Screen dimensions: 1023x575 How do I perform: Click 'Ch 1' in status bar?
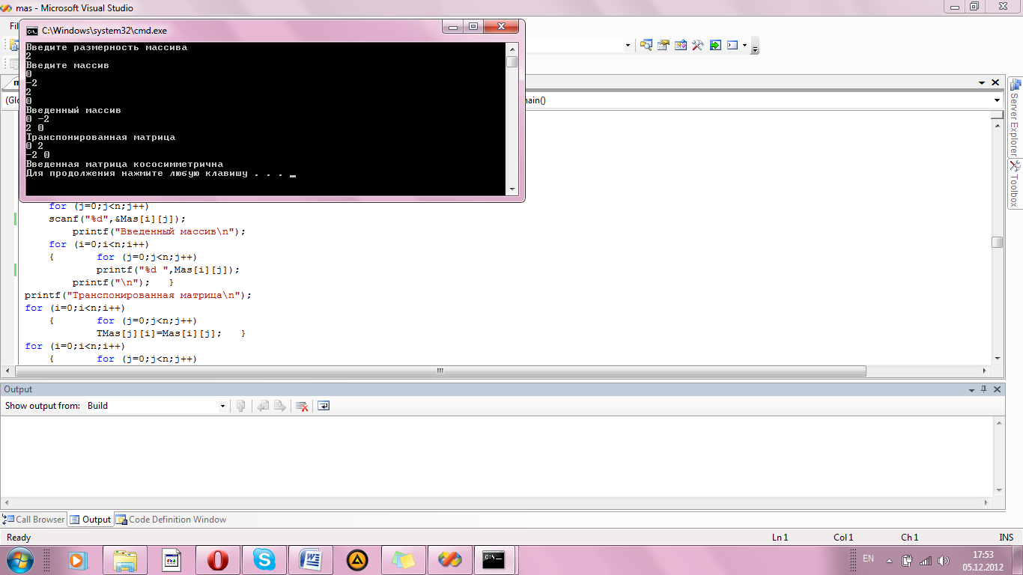[x=909, y=538]
